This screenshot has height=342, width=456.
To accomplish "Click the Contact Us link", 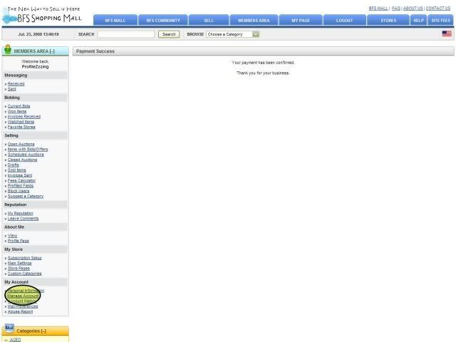I will (x=438, y=9).
